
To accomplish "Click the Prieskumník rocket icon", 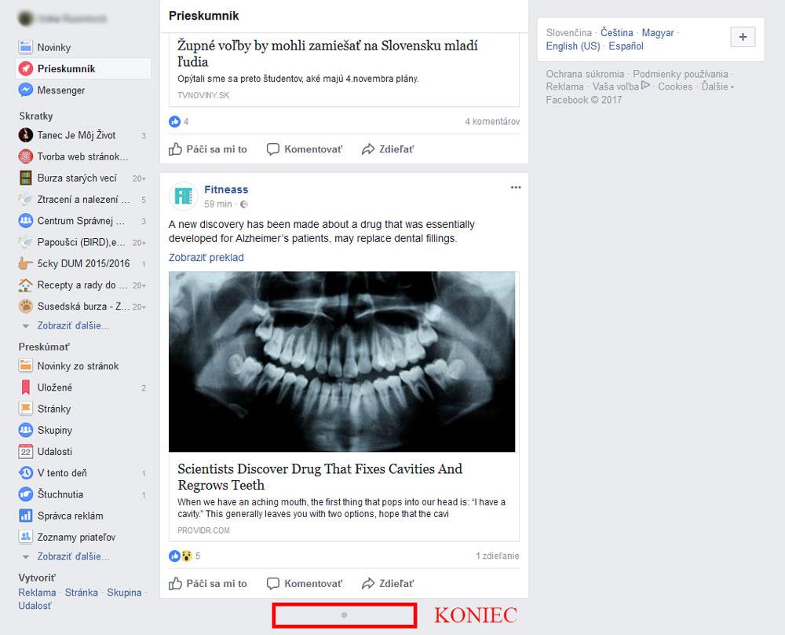I will [26, 68].
